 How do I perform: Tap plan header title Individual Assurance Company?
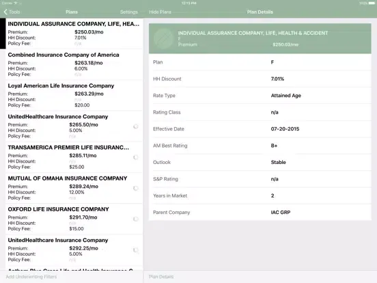point(253,33)
